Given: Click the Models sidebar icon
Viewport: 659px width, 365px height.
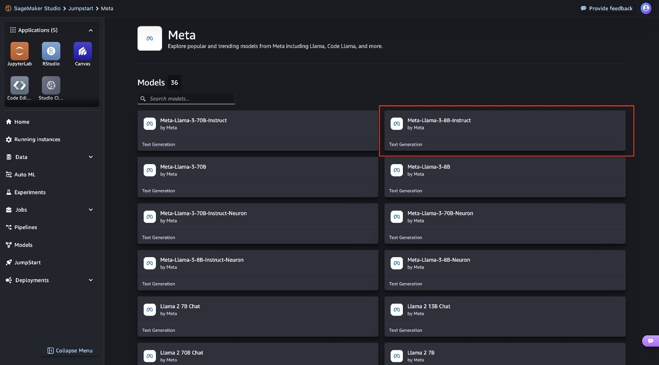Looking at the screenshot, I should point(9,245).
